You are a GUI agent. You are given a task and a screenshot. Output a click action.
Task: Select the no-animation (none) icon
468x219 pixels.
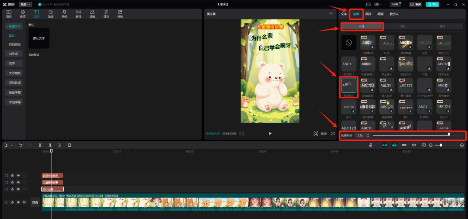coord(349,43)
